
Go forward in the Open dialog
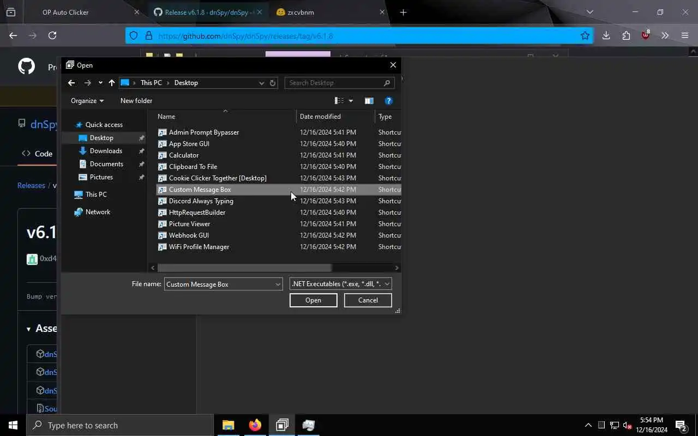pos(87,83)
